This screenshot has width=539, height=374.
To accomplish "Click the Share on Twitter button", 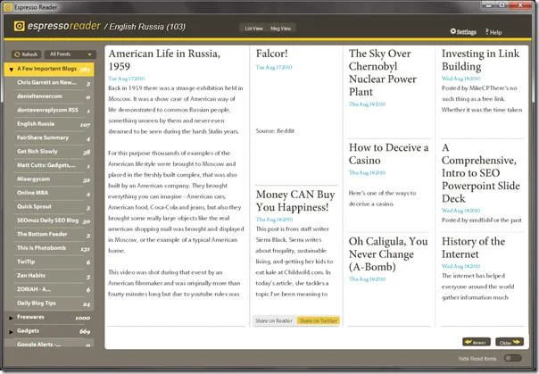I will [x=318, y=320].
